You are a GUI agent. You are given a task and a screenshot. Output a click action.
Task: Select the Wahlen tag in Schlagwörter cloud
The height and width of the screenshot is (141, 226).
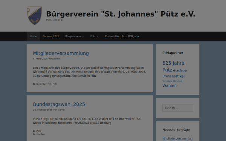point(169,86)
